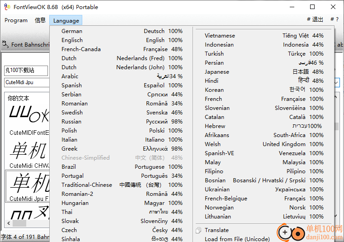
Task: Select Malay Malaysia language
Action: click(264, 162)
